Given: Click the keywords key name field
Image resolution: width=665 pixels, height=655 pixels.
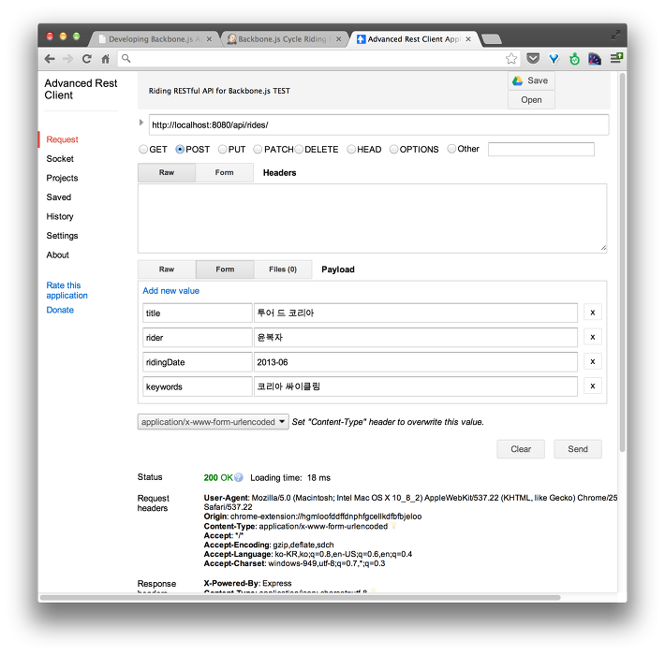Looking at the screenshot, I should (198, 386).
